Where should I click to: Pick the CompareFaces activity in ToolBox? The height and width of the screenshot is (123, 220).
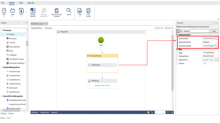coord(14,76)
